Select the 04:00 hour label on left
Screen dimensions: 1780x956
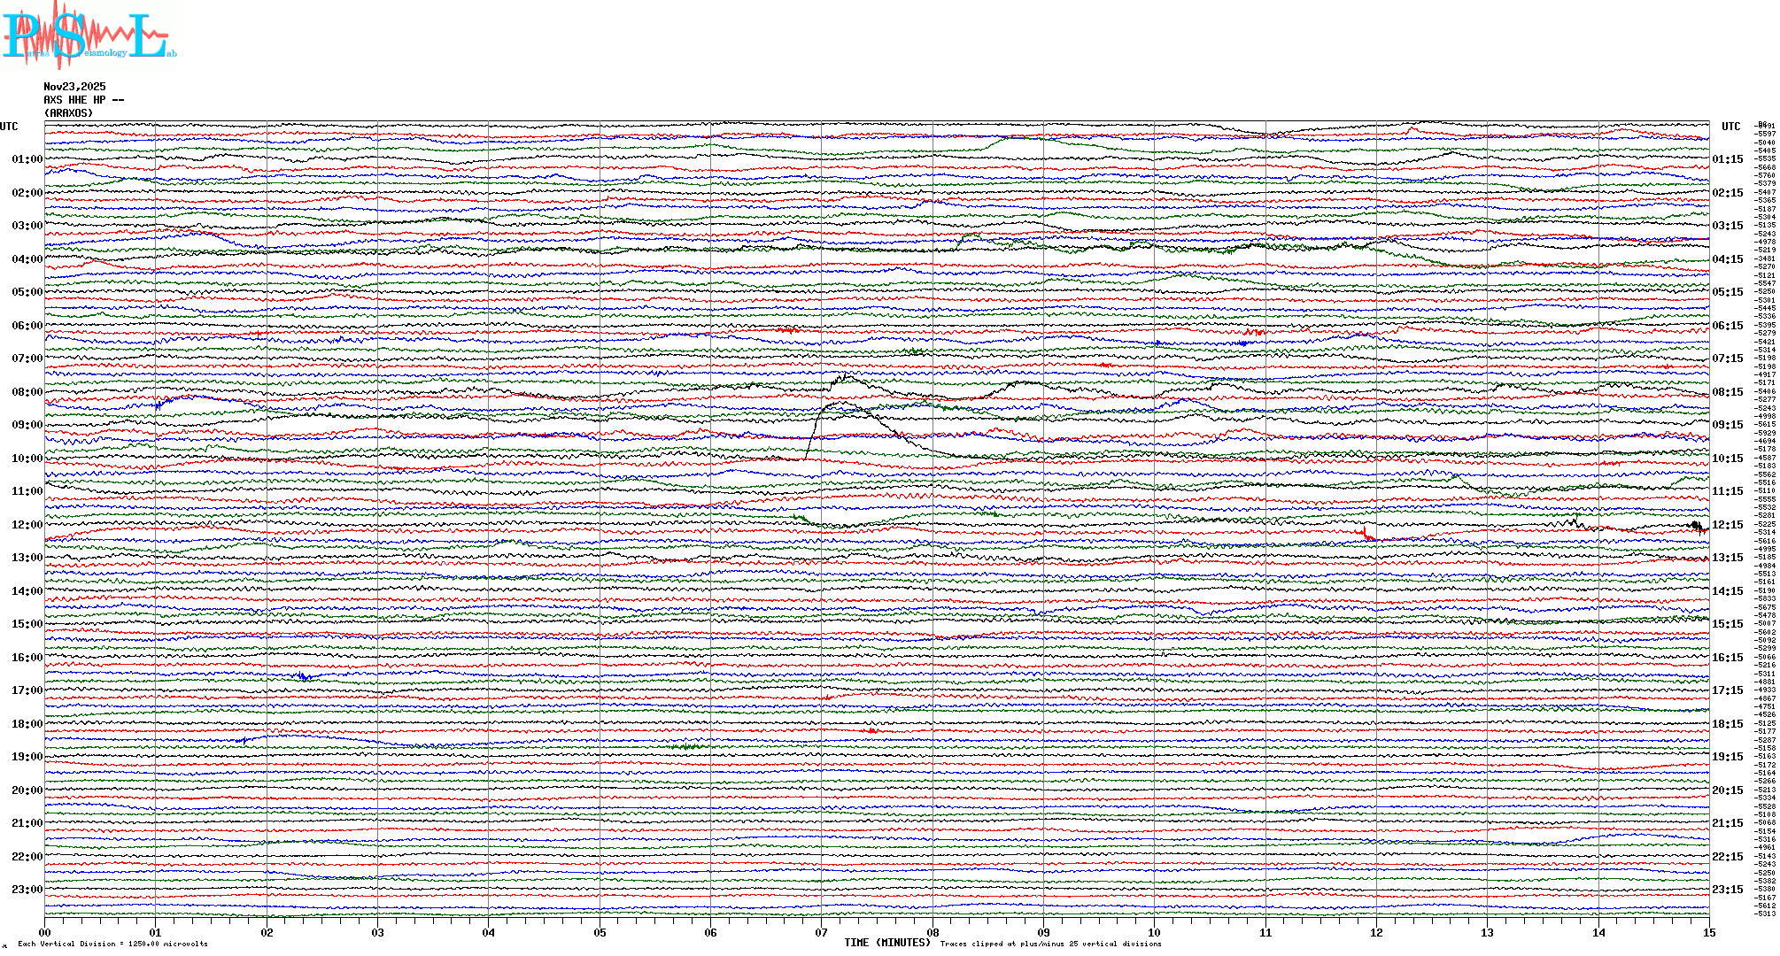(27, 259)
